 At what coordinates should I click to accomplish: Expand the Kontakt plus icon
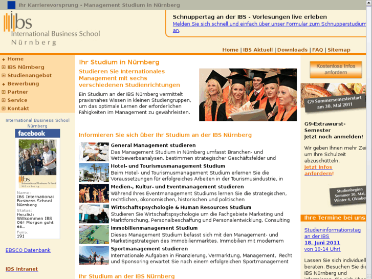tap(4, 109)
